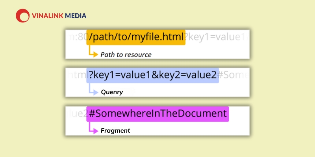Click the VINALINK red text in the logo
The height and width of the screenshot is (157, 315).
(x=48, y=16)
